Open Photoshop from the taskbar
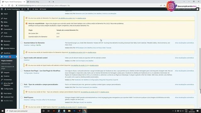201x113 pixels. point(74,111)
